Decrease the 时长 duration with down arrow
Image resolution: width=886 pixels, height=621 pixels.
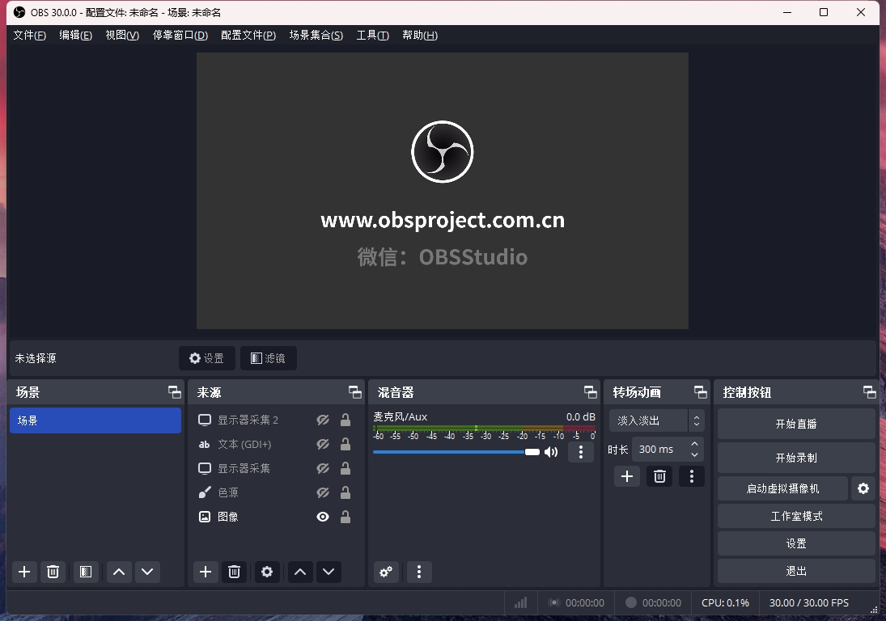coord(694,454)
